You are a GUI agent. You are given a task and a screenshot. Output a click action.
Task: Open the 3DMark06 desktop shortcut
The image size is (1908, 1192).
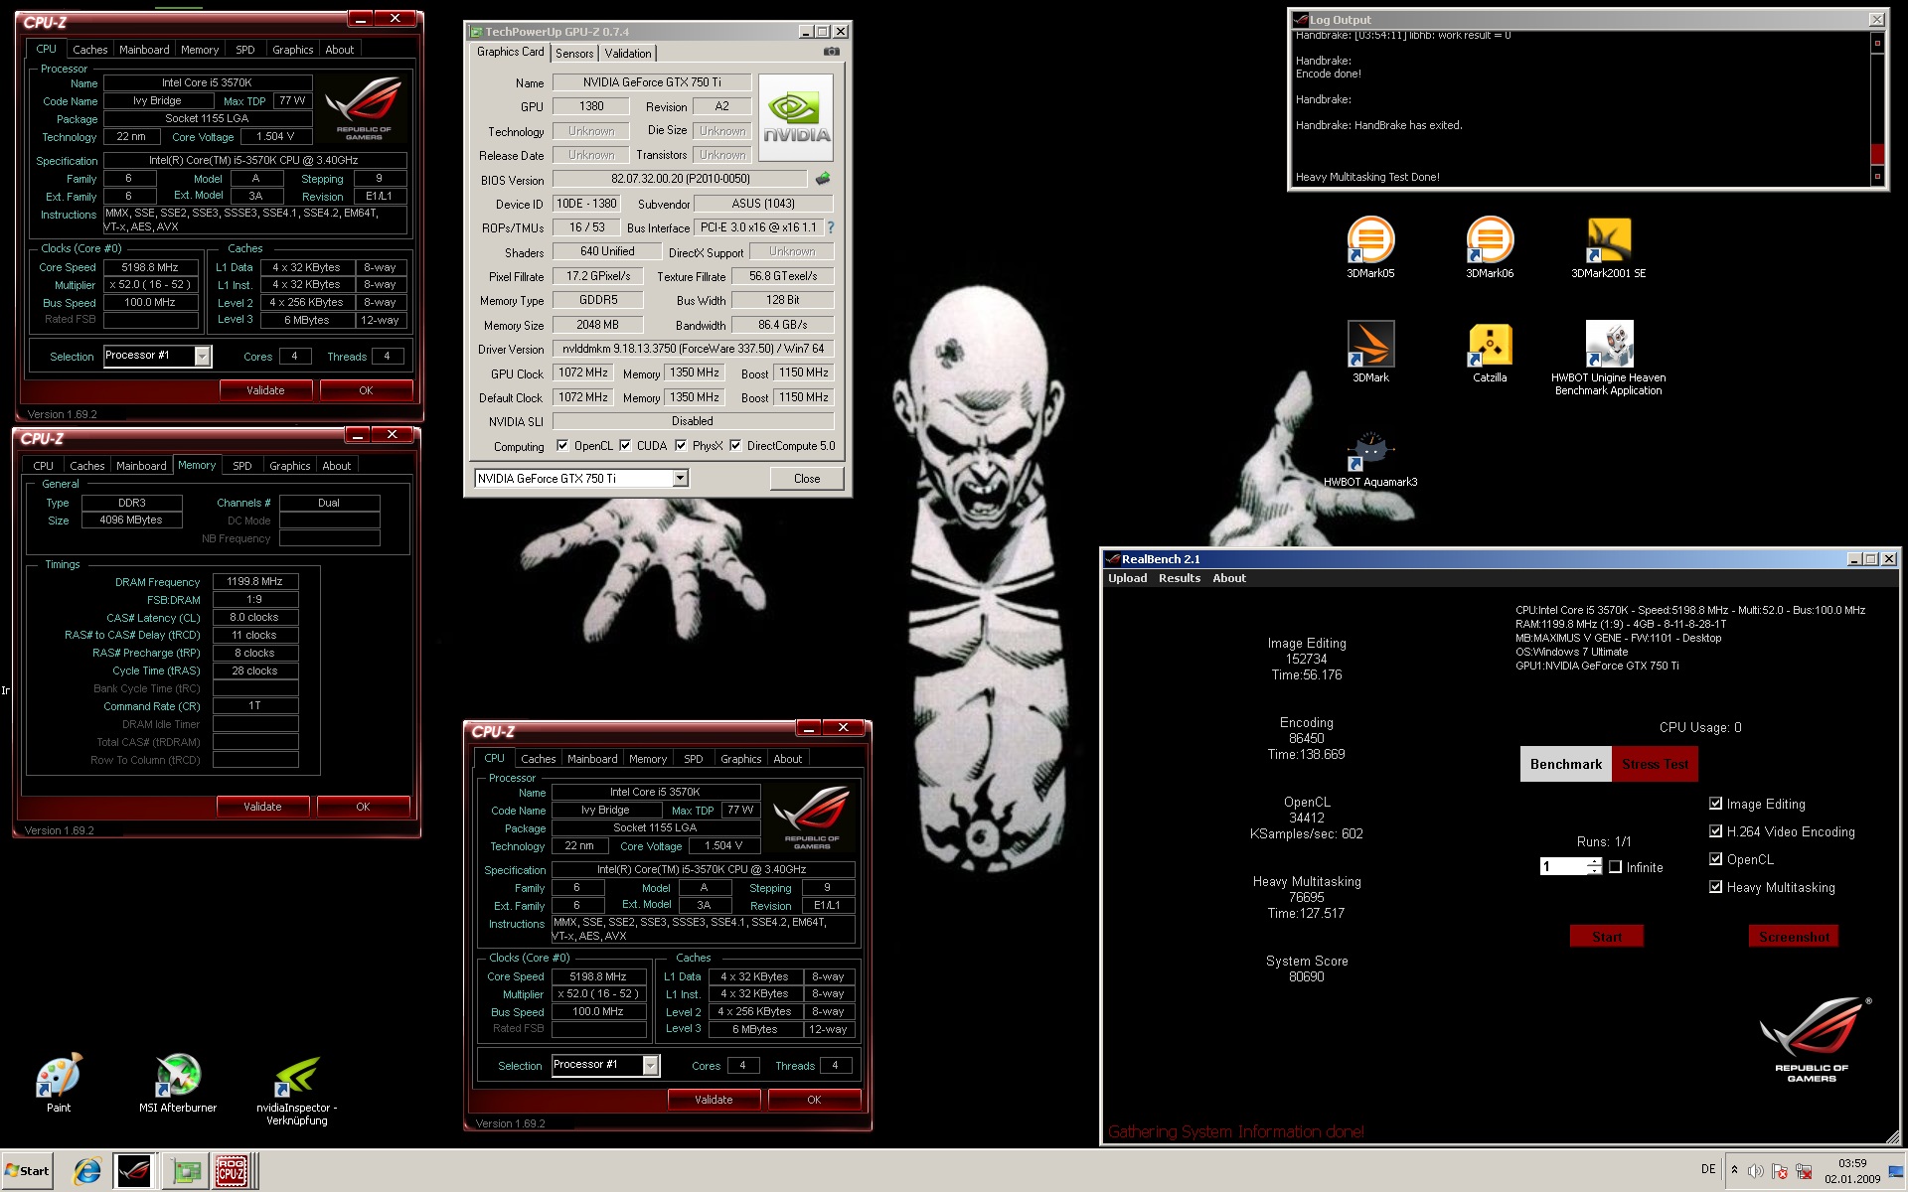coord(1490,247)
